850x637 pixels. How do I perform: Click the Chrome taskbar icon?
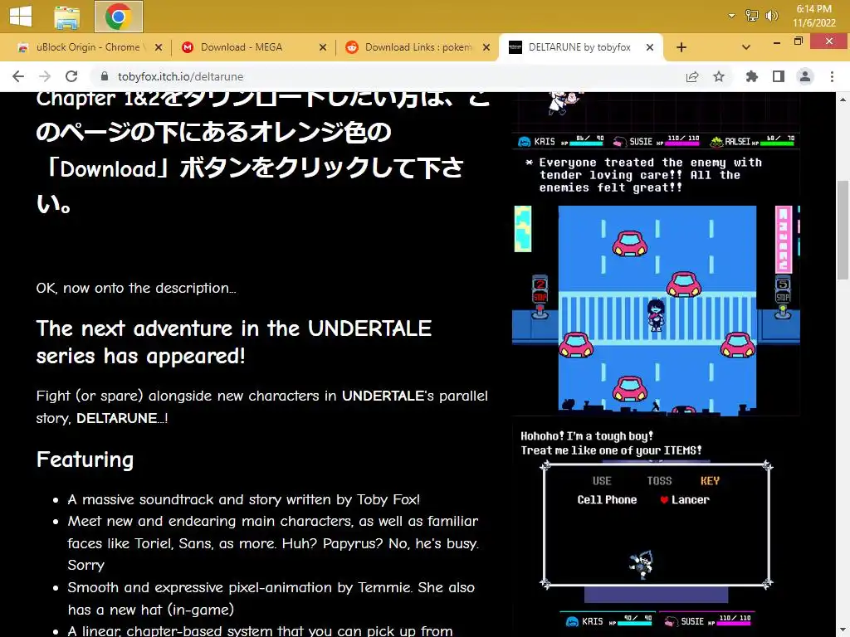118,17
